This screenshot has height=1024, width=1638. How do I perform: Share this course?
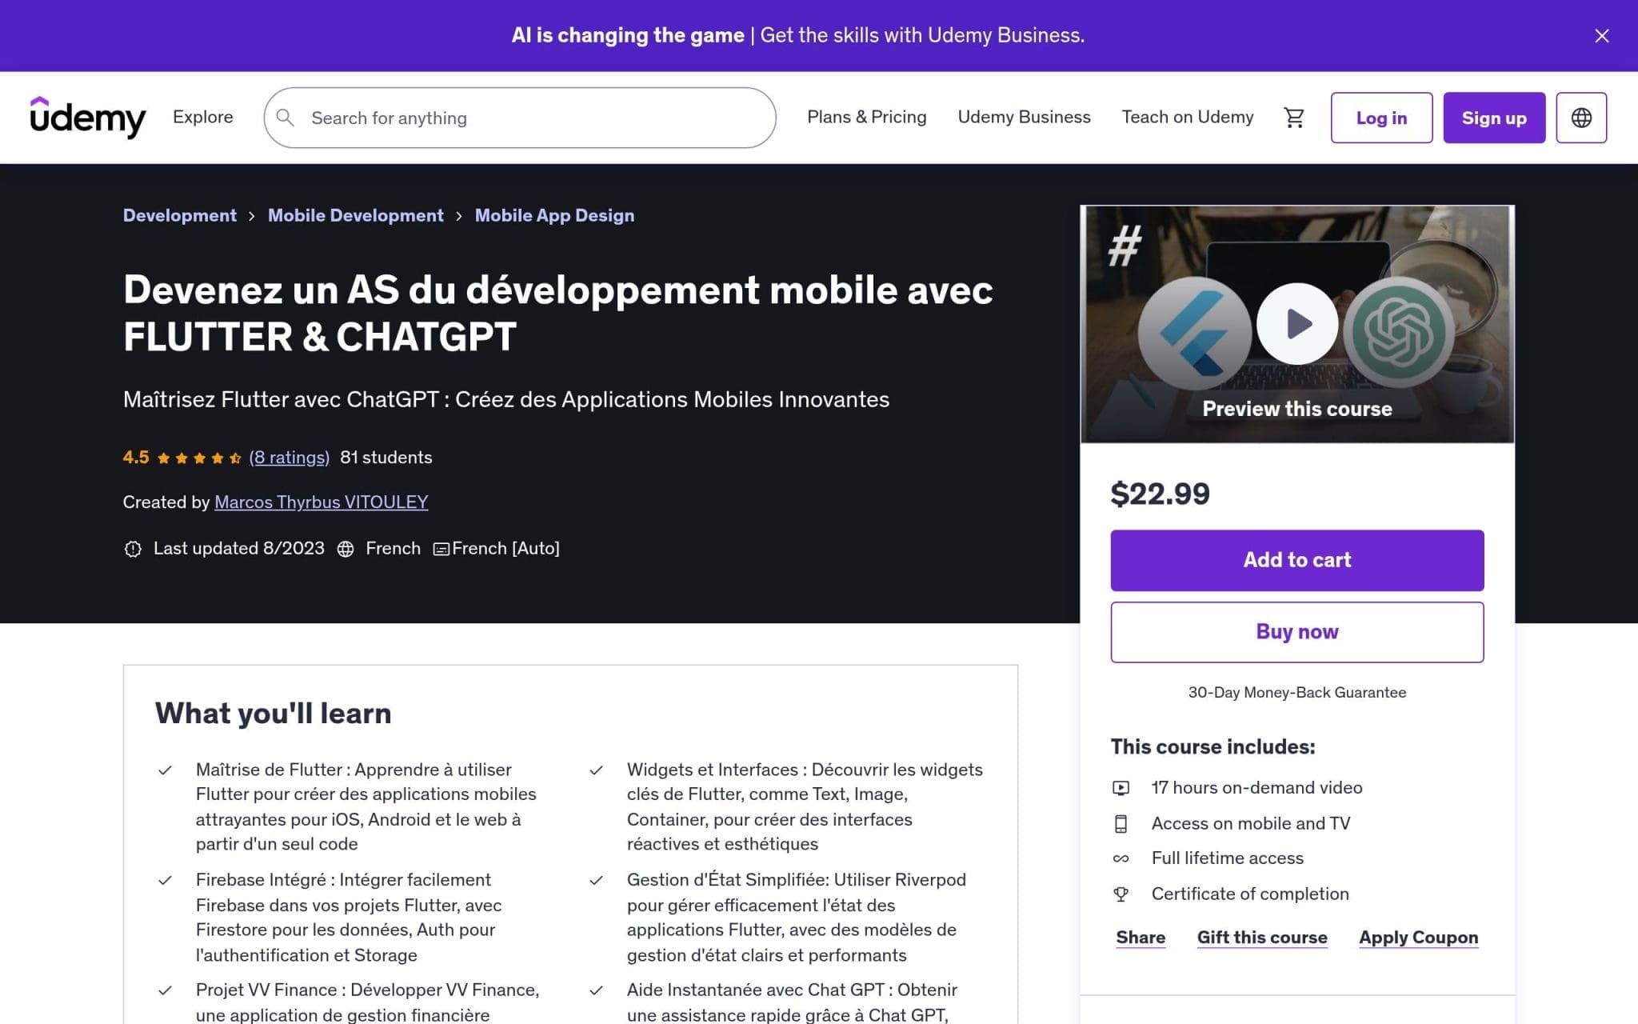(1141, 938)
